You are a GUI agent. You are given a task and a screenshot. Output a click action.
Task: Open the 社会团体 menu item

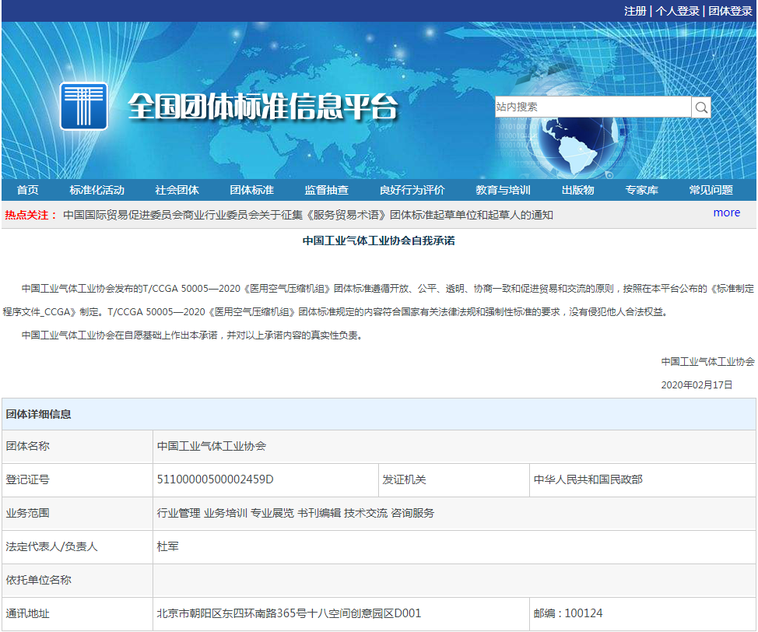click(x=177, y=190)
